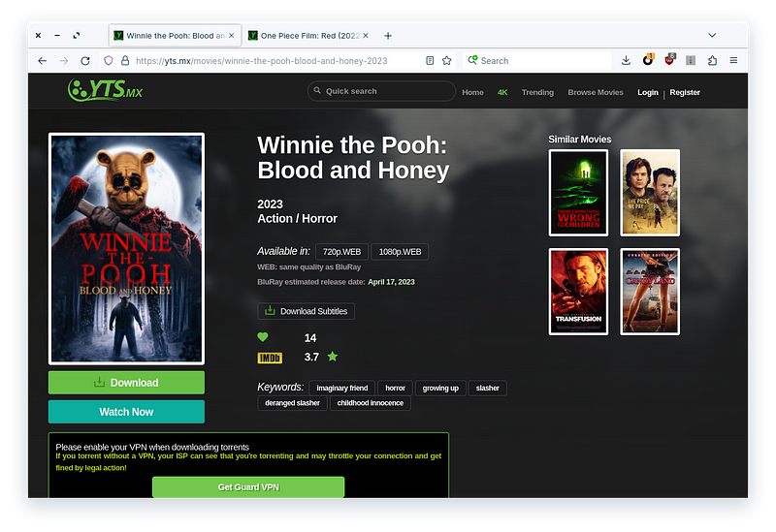Reload the current page
Viewport: 776px width, 532px height.
tap(85, 61)
